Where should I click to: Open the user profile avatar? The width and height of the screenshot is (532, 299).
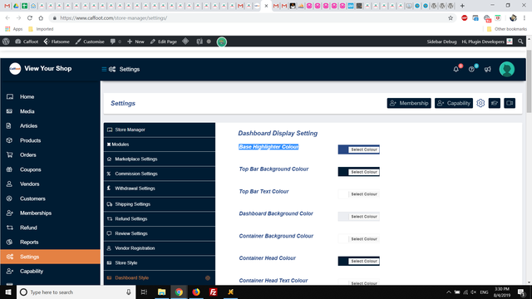coord(507,69)
